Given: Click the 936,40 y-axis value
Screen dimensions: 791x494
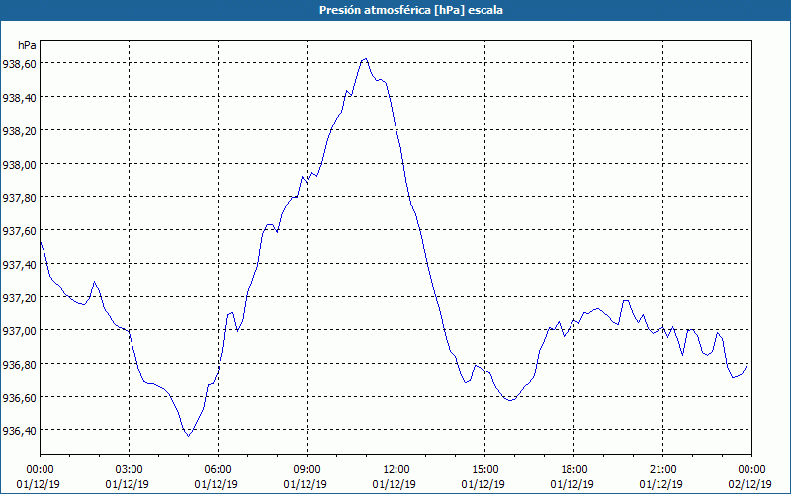Looking at the screenshot, I should click(19, 431).
